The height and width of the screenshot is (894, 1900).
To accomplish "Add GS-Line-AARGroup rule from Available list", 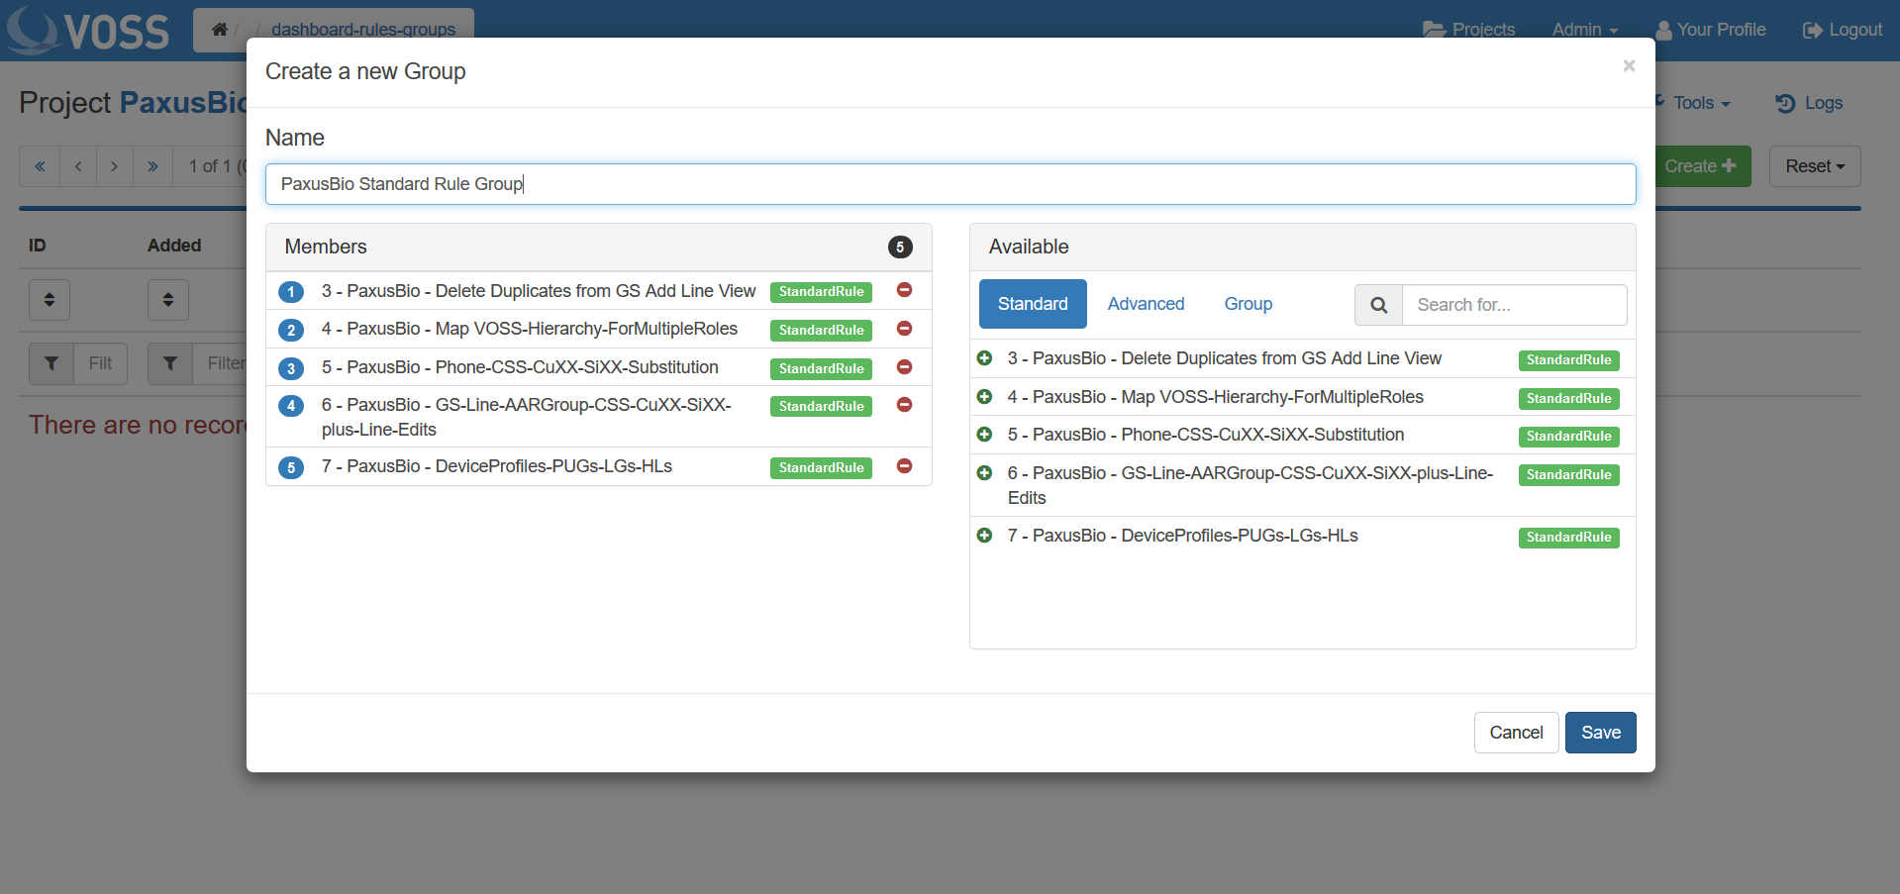I will [x=984, y=473].
